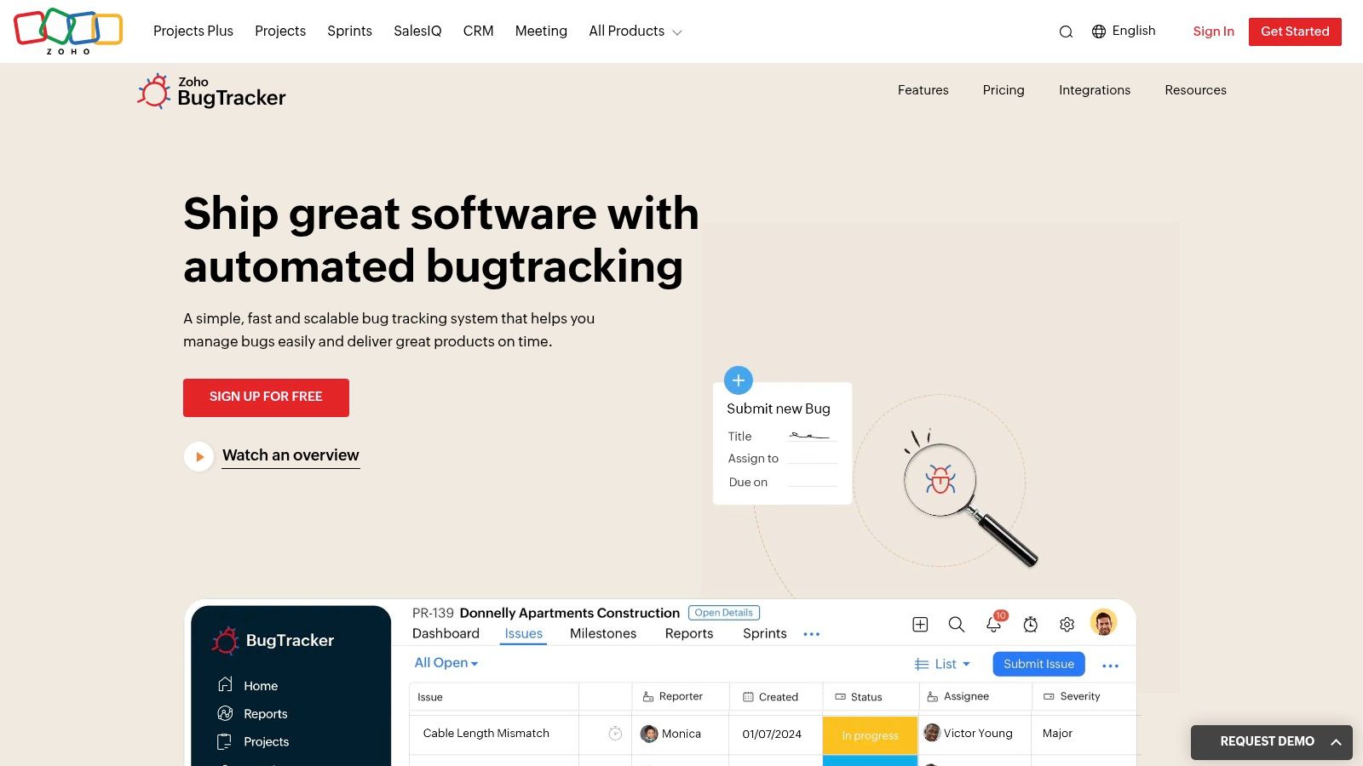Click the Watch an overview link

tap(290, 455)
